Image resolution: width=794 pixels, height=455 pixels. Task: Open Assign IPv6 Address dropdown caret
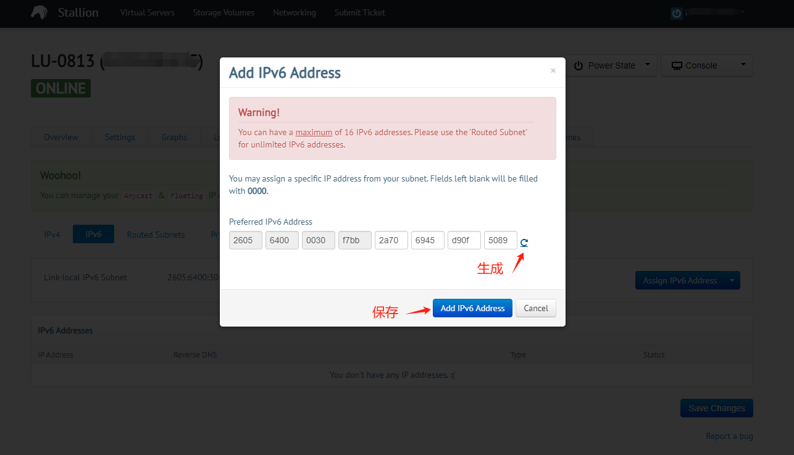point(732,280)
